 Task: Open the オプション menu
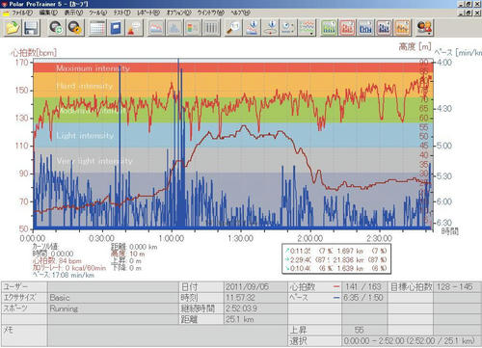178,13
